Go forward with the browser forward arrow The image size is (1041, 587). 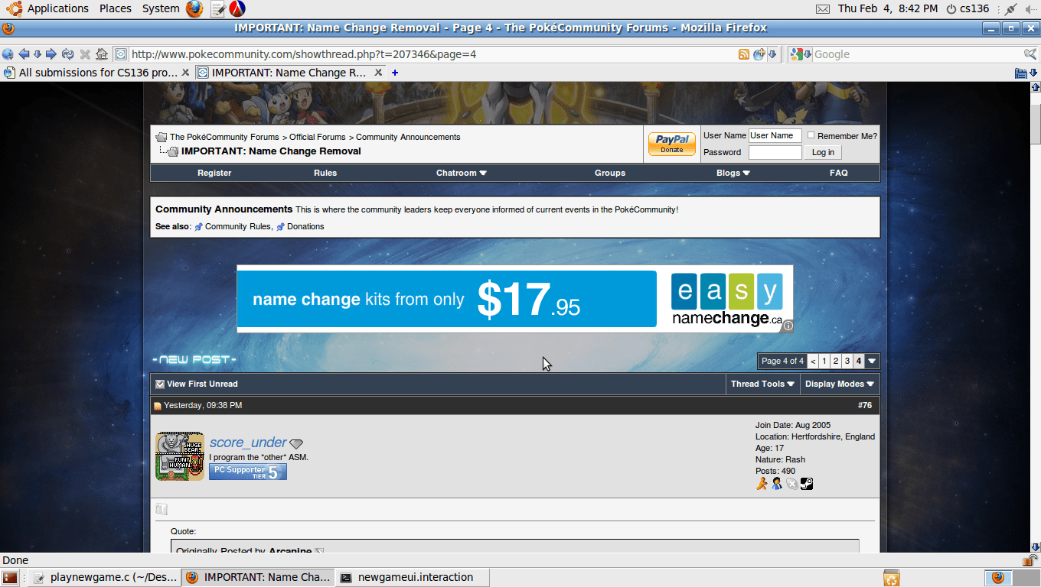[x=51, y=54]
